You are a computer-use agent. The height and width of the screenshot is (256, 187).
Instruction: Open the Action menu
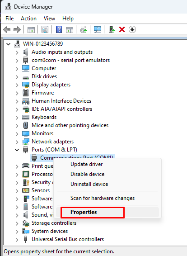(x=28, y=19)
